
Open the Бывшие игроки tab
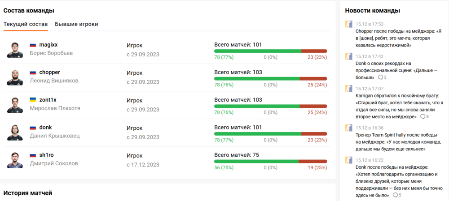tap(76, 24)
